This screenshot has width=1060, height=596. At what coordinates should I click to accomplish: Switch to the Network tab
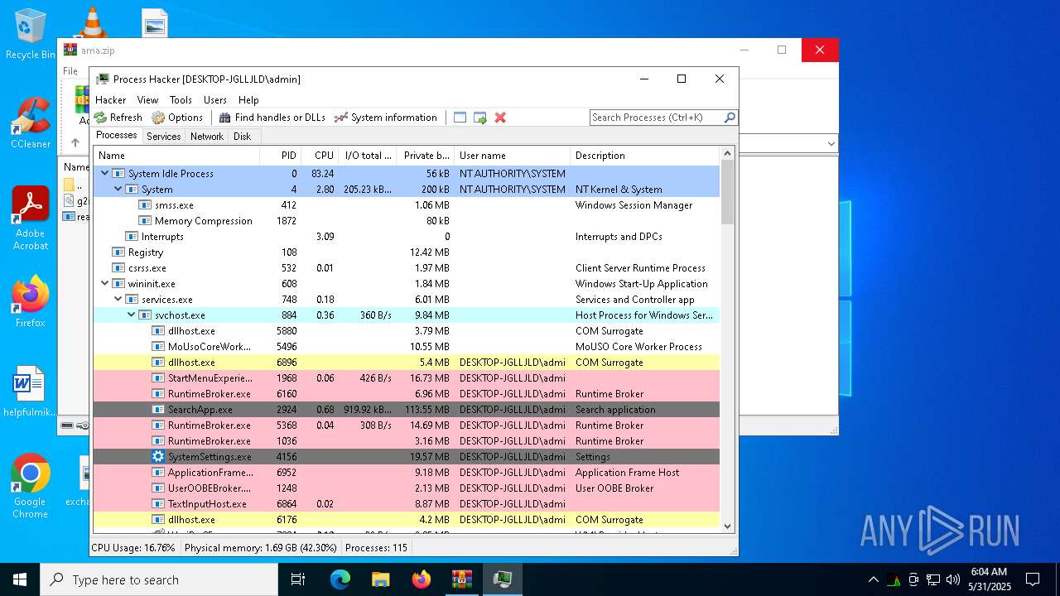coord(207,137)
